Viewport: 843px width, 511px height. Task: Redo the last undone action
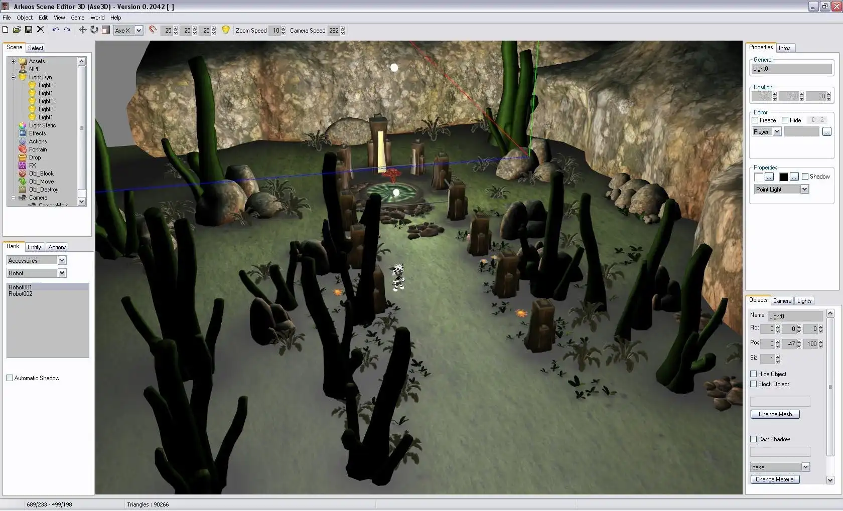(67, 30)
